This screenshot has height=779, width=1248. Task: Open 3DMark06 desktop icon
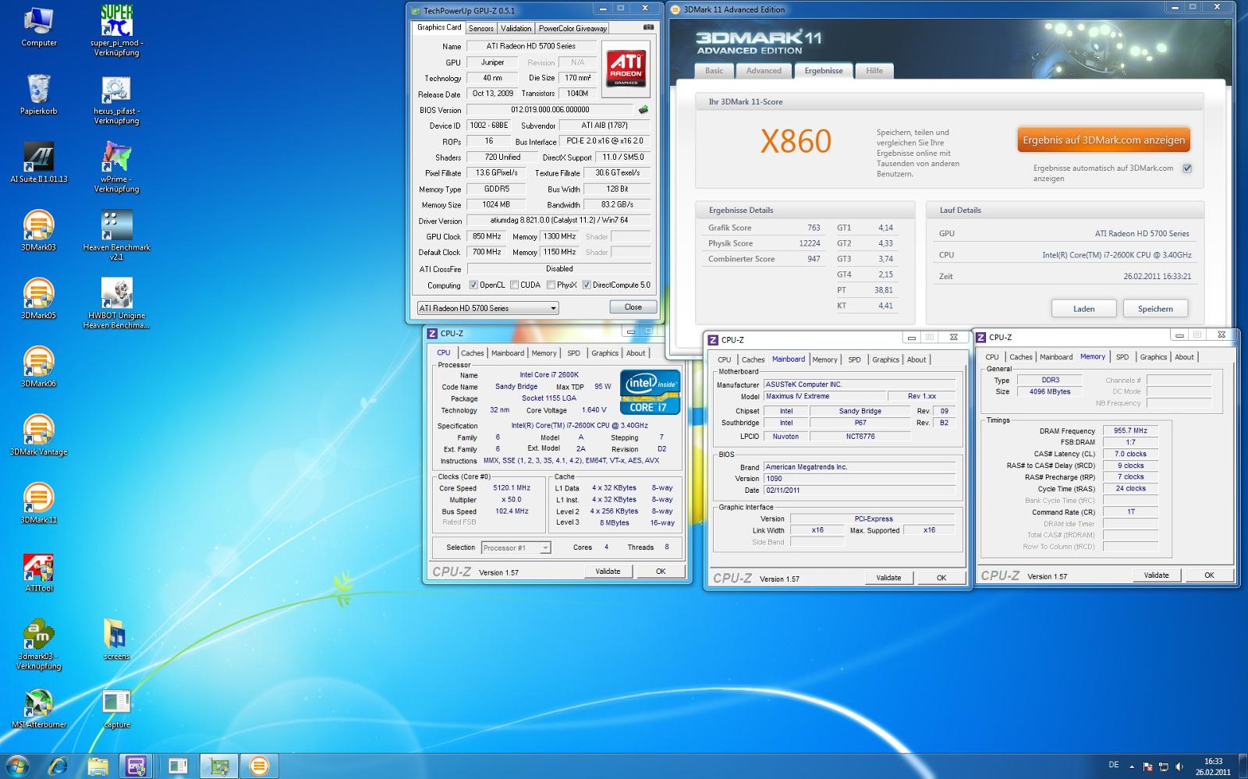tap(38, 367)
